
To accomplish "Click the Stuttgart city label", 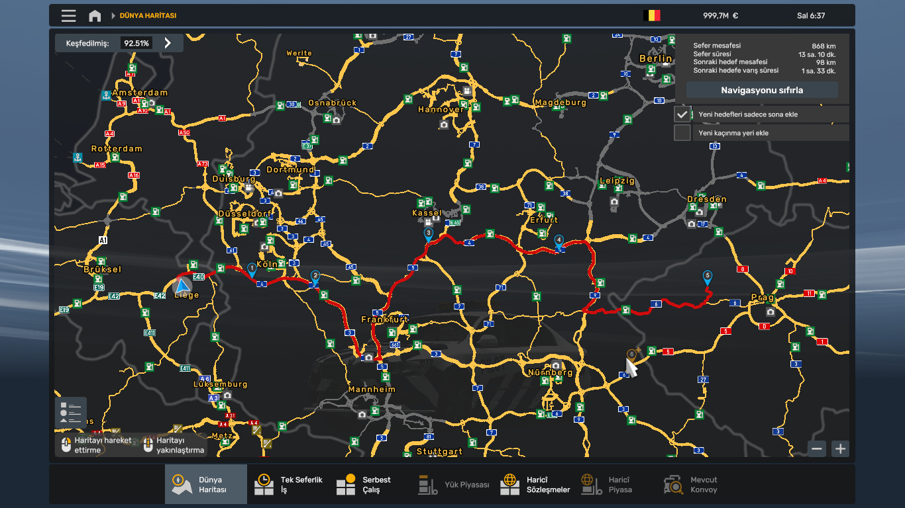I will pos(439,452).
